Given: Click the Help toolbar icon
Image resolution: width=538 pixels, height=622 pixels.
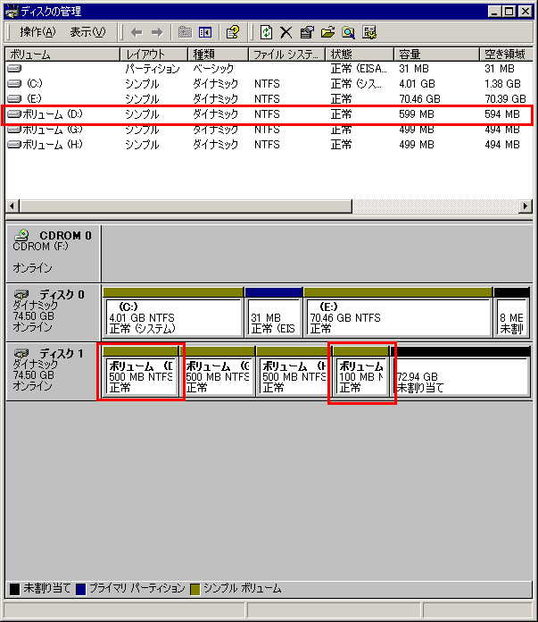Looking at the screenshot, I should [x=232, y=32].
